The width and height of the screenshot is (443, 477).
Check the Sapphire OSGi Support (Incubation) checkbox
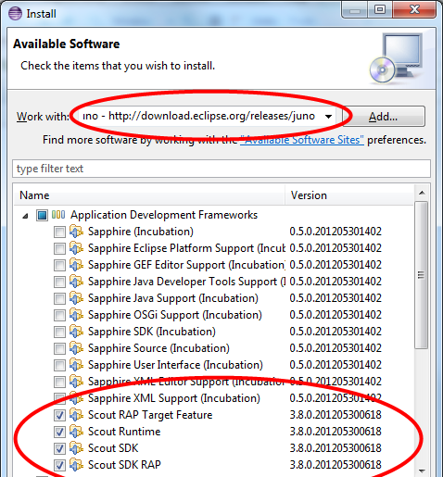pyautogui.click(x=59, y=315)
